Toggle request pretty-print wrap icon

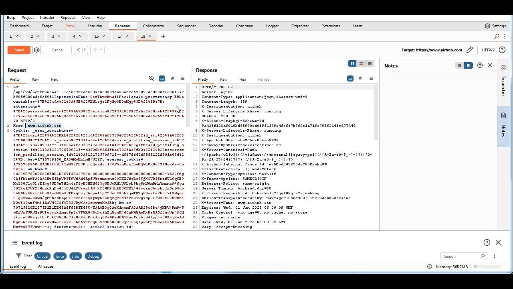[x=162, y=79]
